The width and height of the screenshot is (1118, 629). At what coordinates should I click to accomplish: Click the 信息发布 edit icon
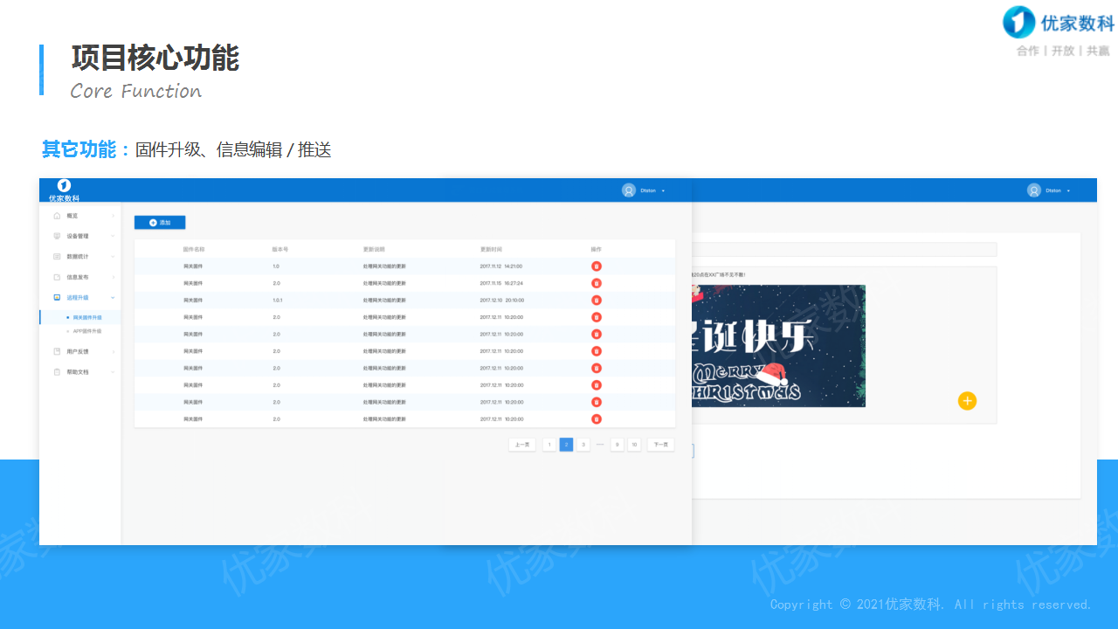click(x=57, y=277)
